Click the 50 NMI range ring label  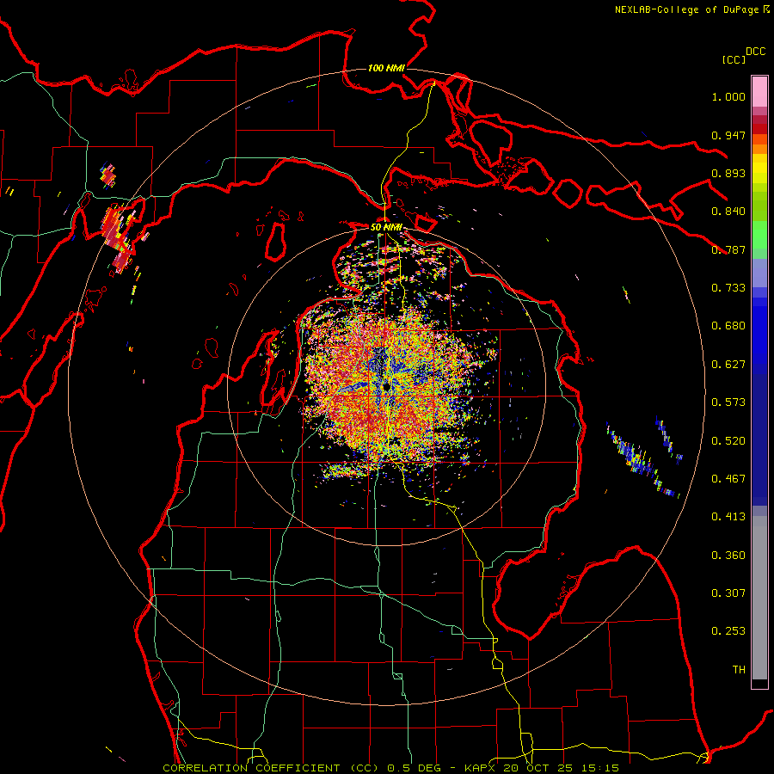pyautogui.click(x=386, y=228)
